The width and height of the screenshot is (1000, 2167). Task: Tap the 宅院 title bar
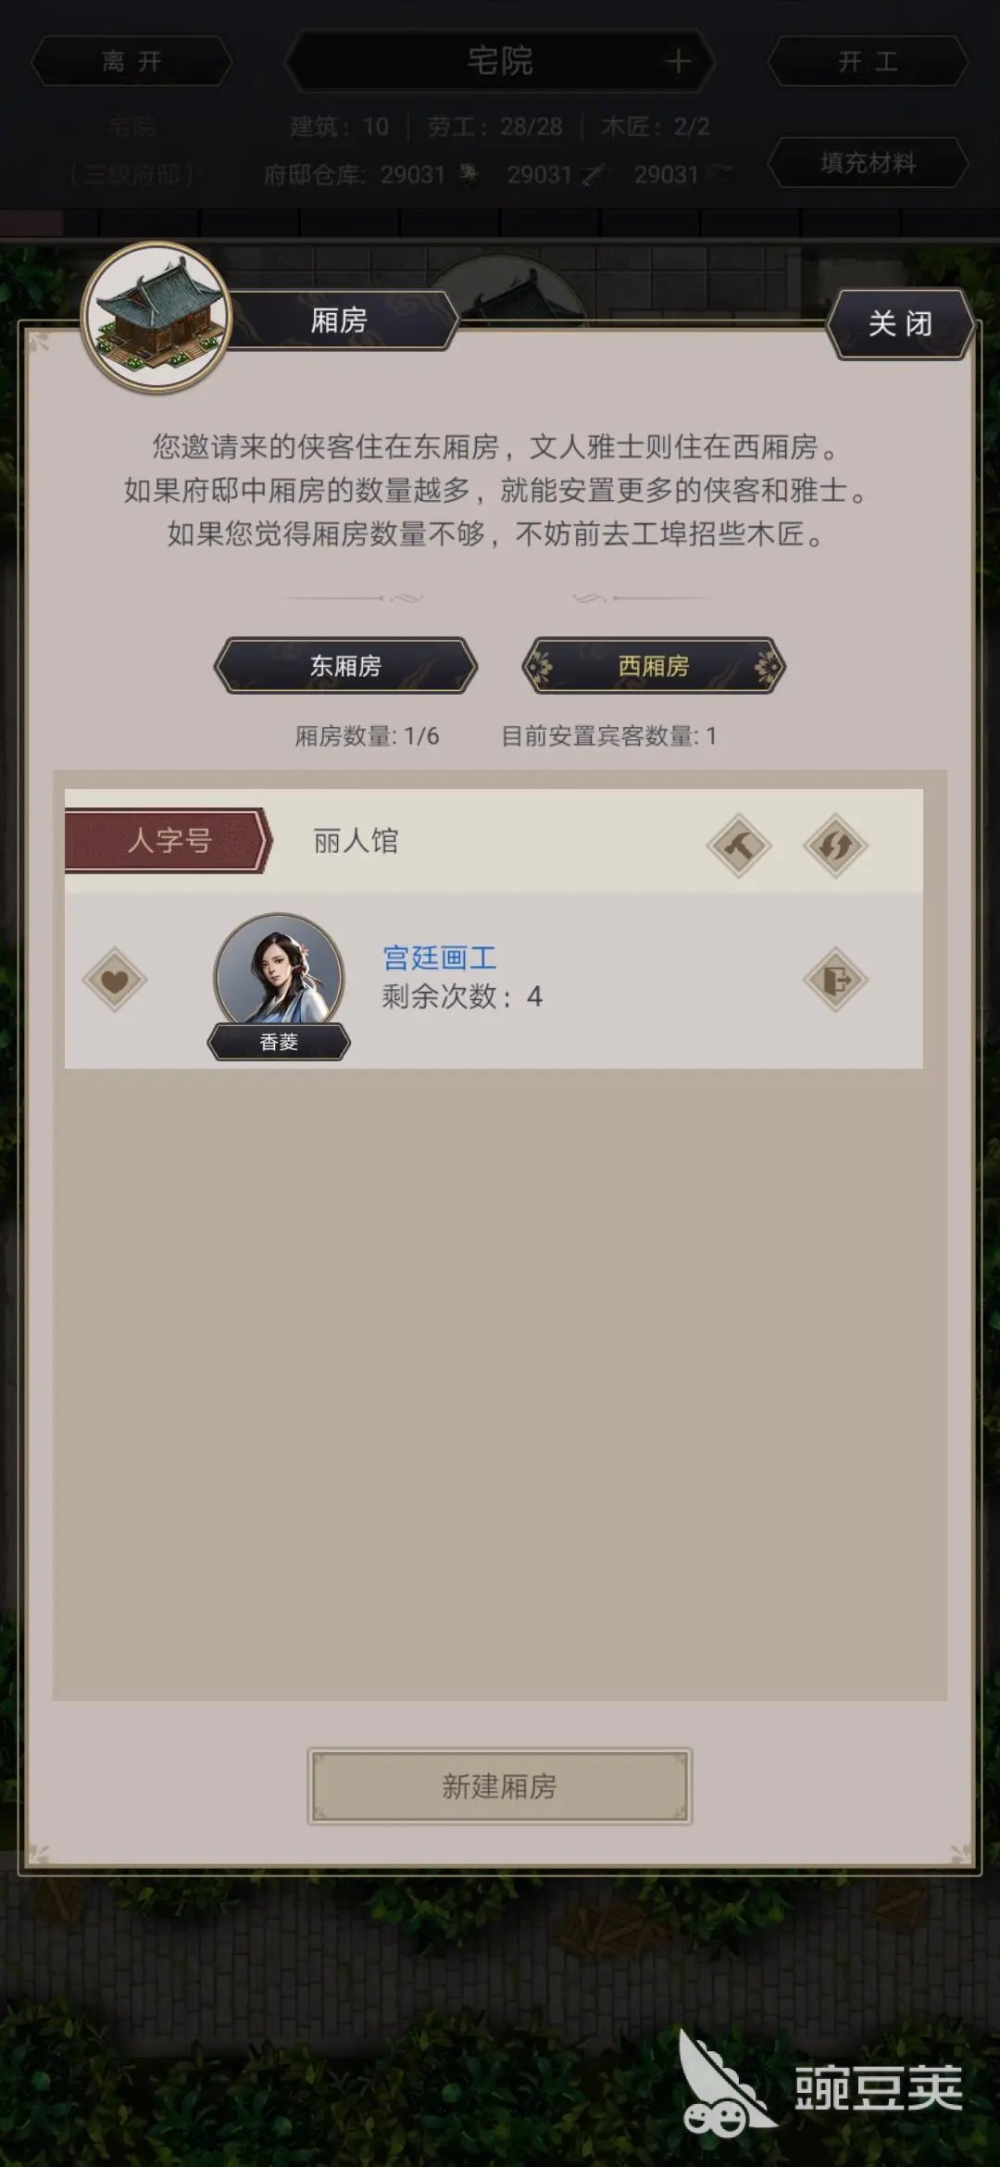point(500,61)
